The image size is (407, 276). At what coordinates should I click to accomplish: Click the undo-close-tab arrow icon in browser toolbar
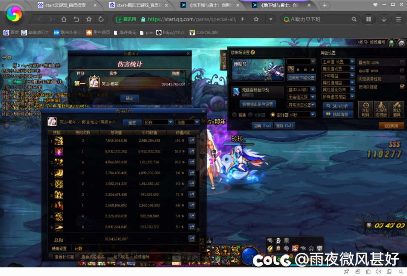click(x=76, y=19)
